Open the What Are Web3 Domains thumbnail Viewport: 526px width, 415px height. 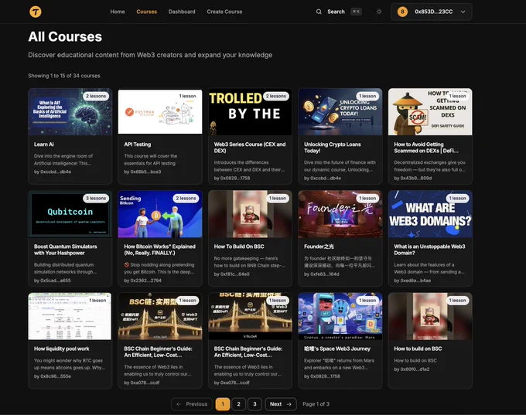click(x=430, y=214)
